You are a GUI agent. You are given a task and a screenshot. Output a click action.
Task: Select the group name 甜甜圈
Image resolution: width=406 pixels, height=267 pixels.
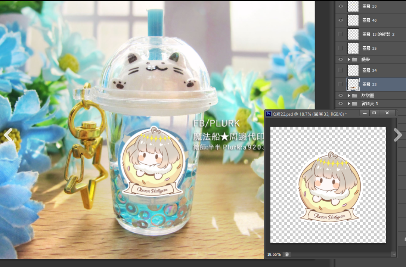368,96
